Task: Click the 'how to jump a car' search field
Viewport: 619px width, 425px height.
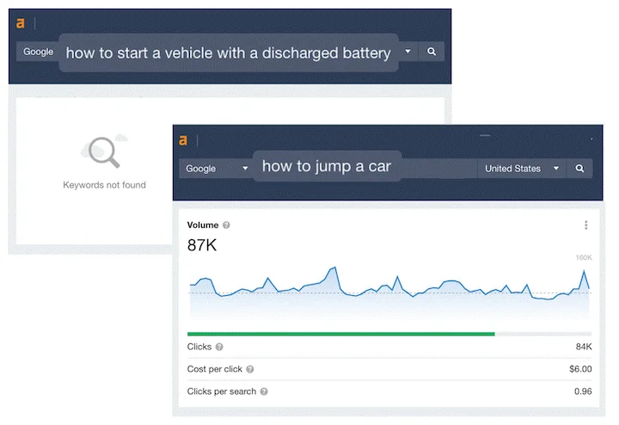Action: click(x=327, y=166)
